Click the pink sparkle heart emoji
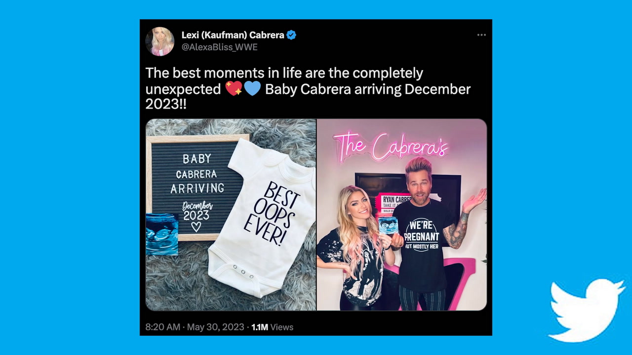 (x=233, y=89)
